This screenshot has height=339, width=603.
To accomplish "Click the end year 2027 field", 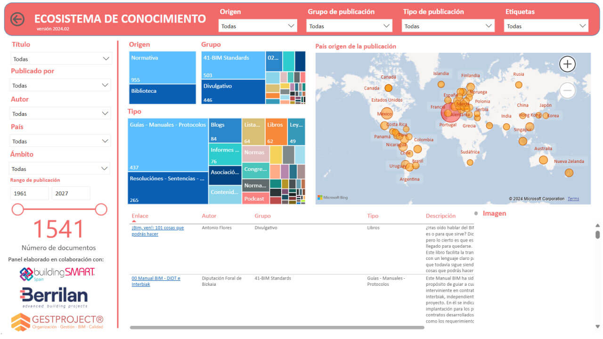I will coord(71,194).
